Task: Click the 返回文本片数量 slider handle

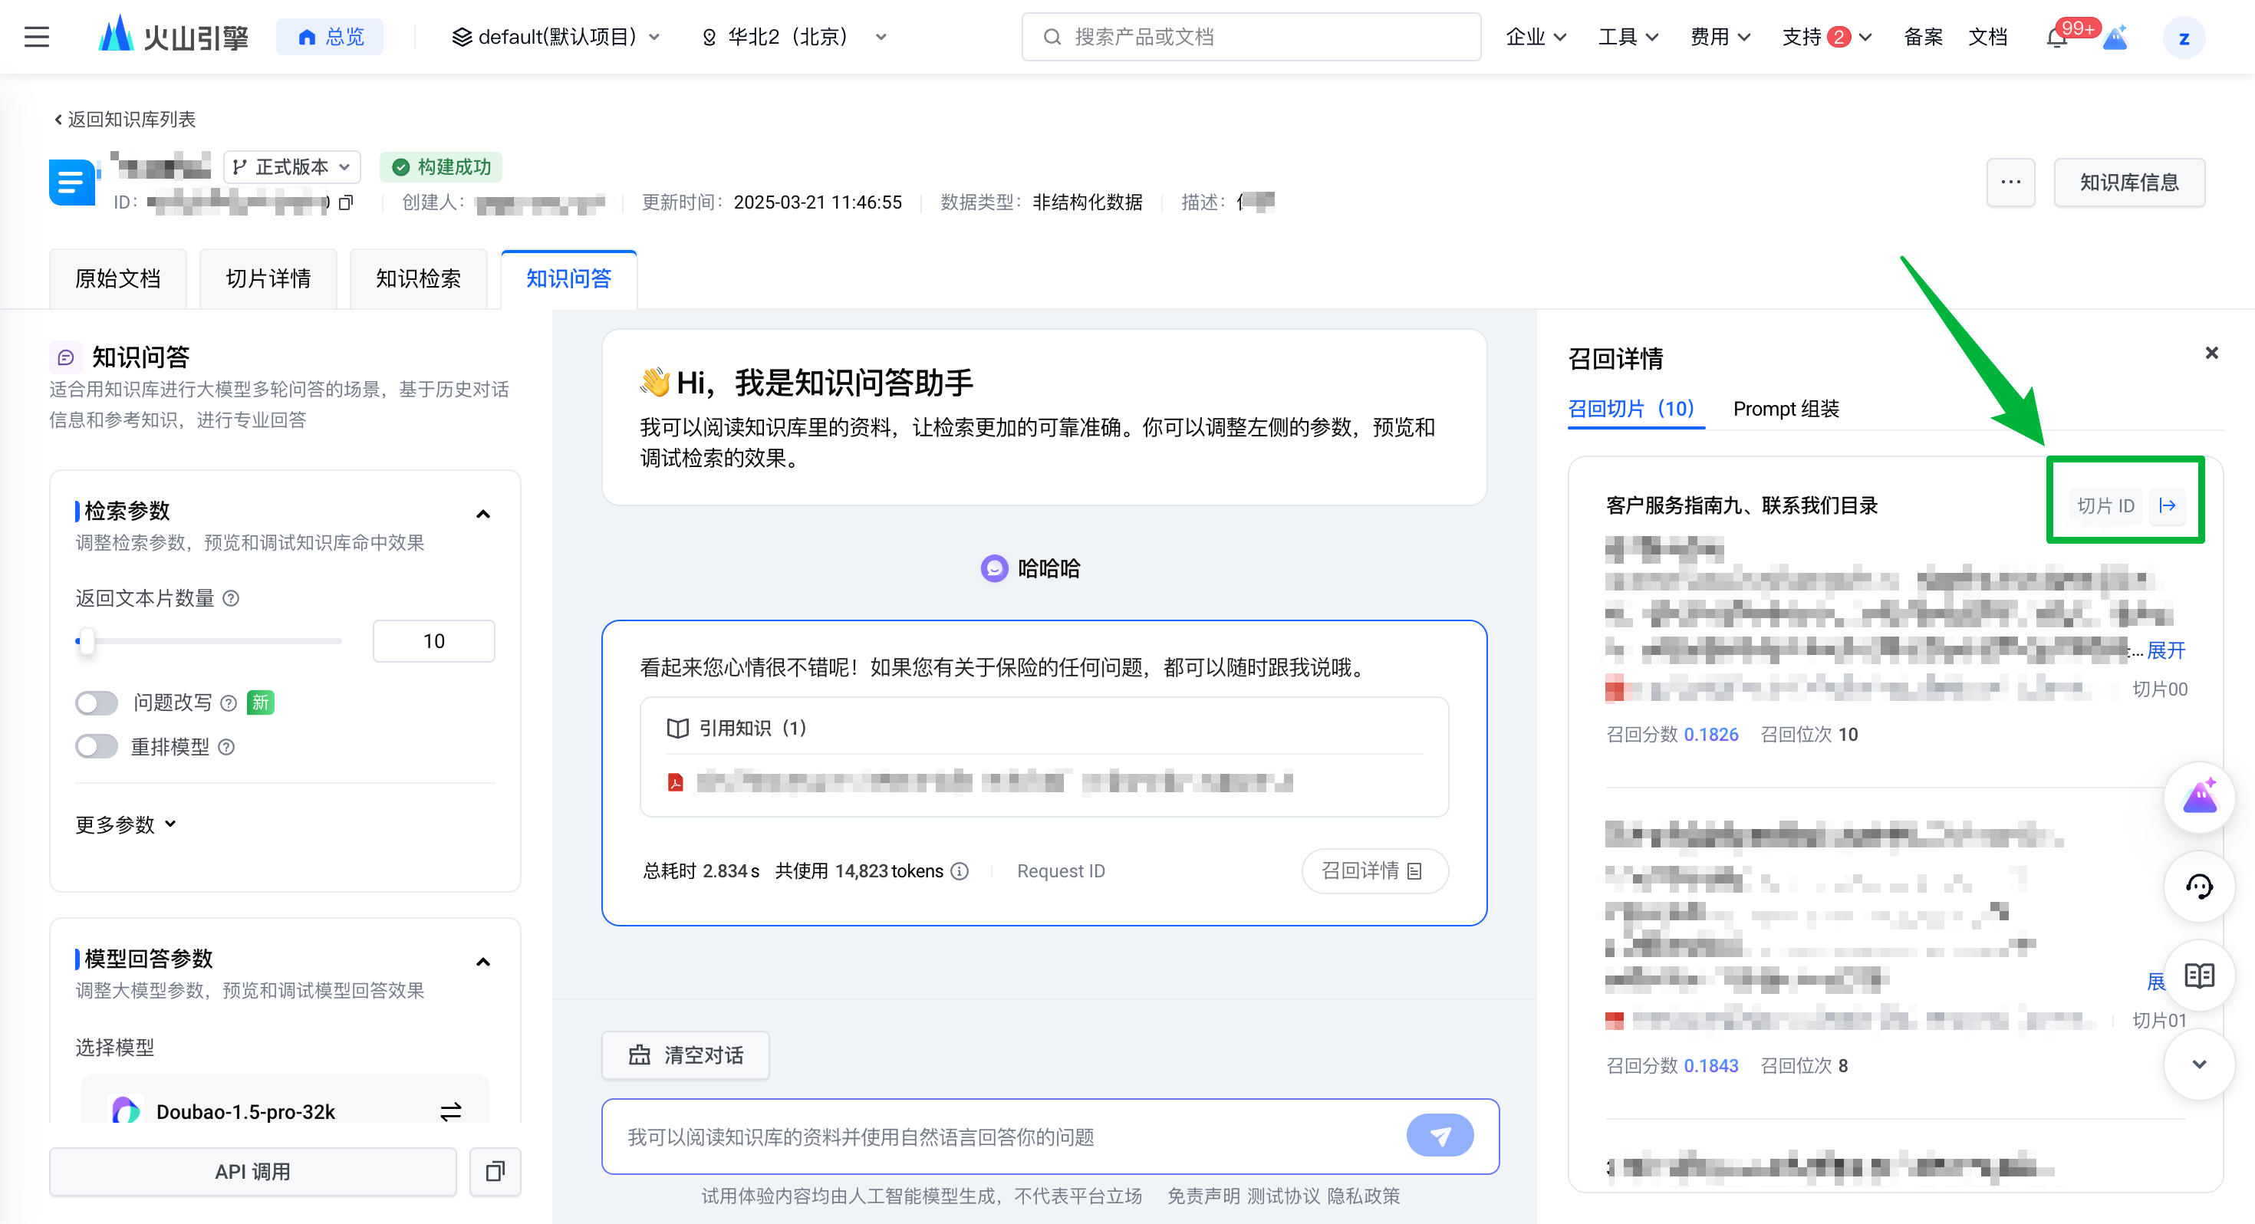Action: [x=86, y=641]
